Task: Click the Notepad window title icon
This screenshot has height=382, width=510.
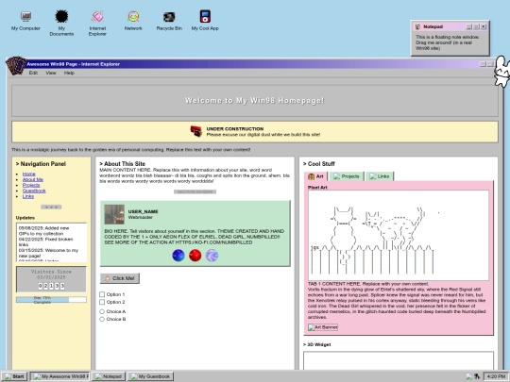Action: 418,26
